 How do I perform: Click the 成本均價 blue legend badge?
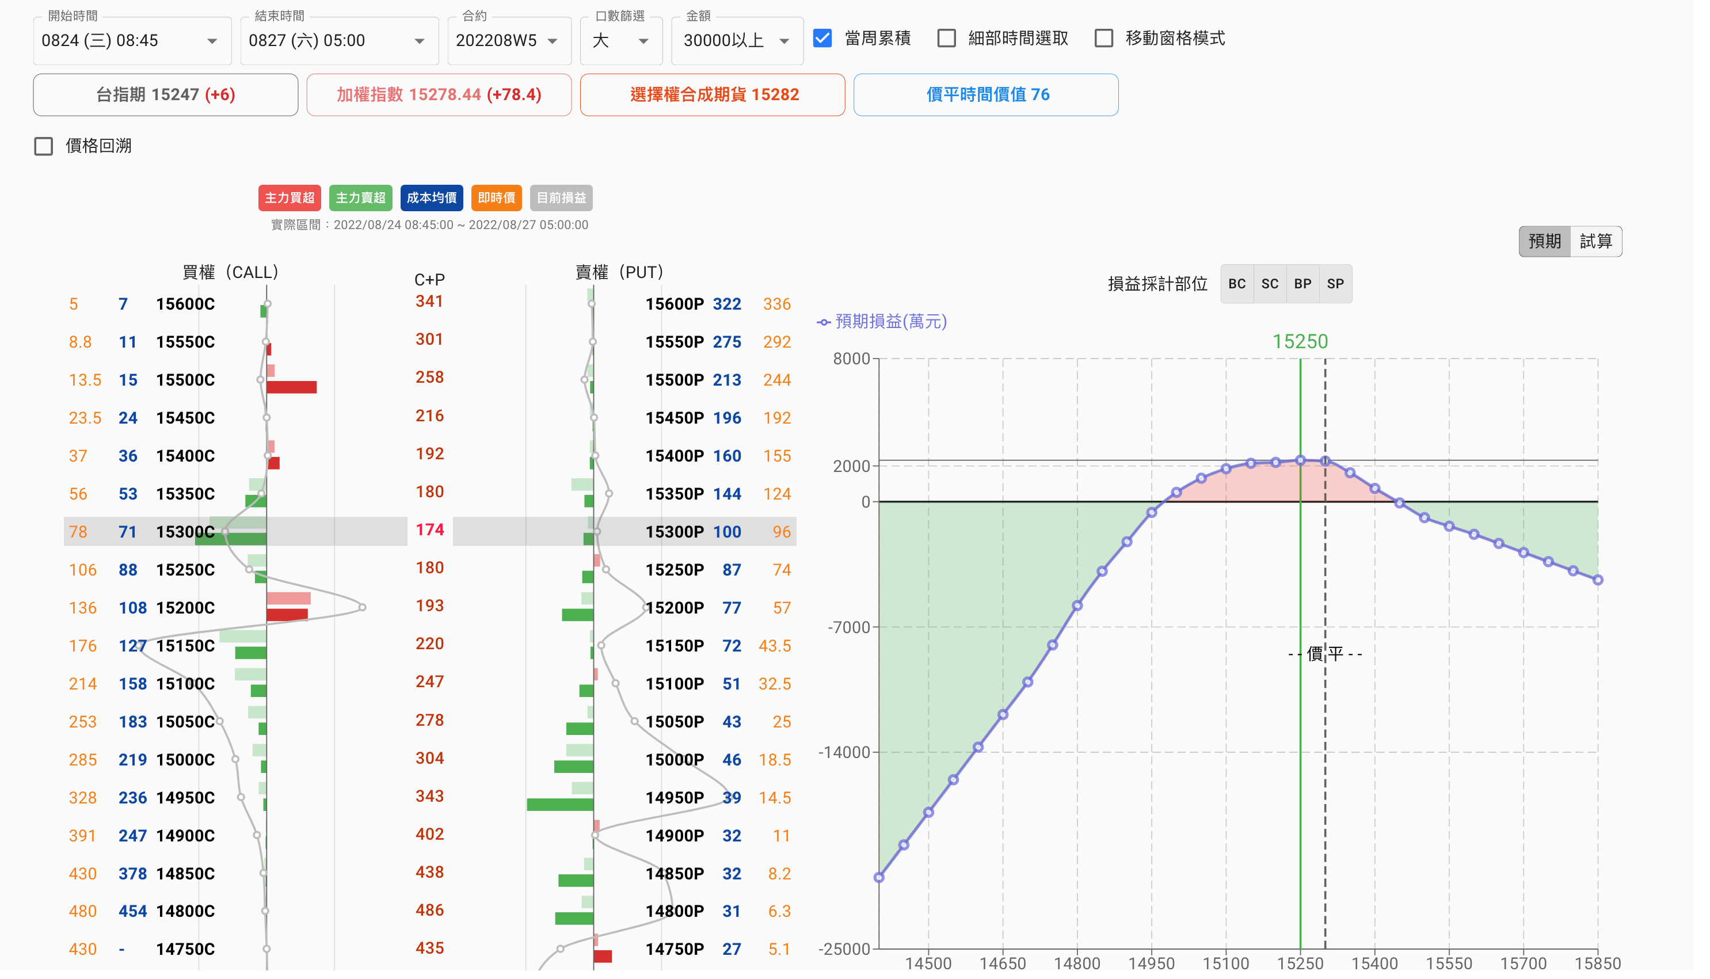(431, 197)
